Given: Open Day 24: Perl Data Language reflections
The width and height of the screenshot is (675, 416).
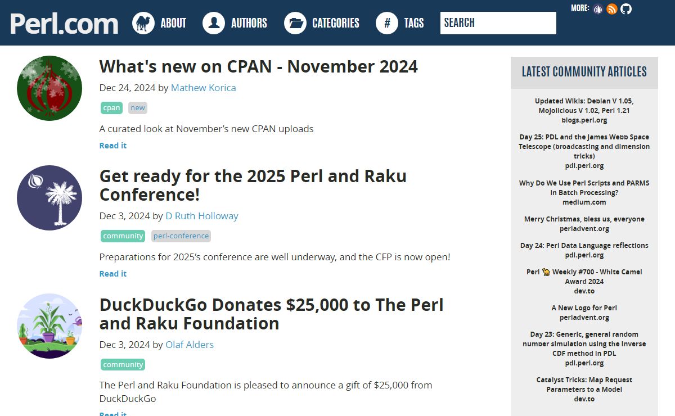Looking at the screenshot, I should click(x=584, y=246).
